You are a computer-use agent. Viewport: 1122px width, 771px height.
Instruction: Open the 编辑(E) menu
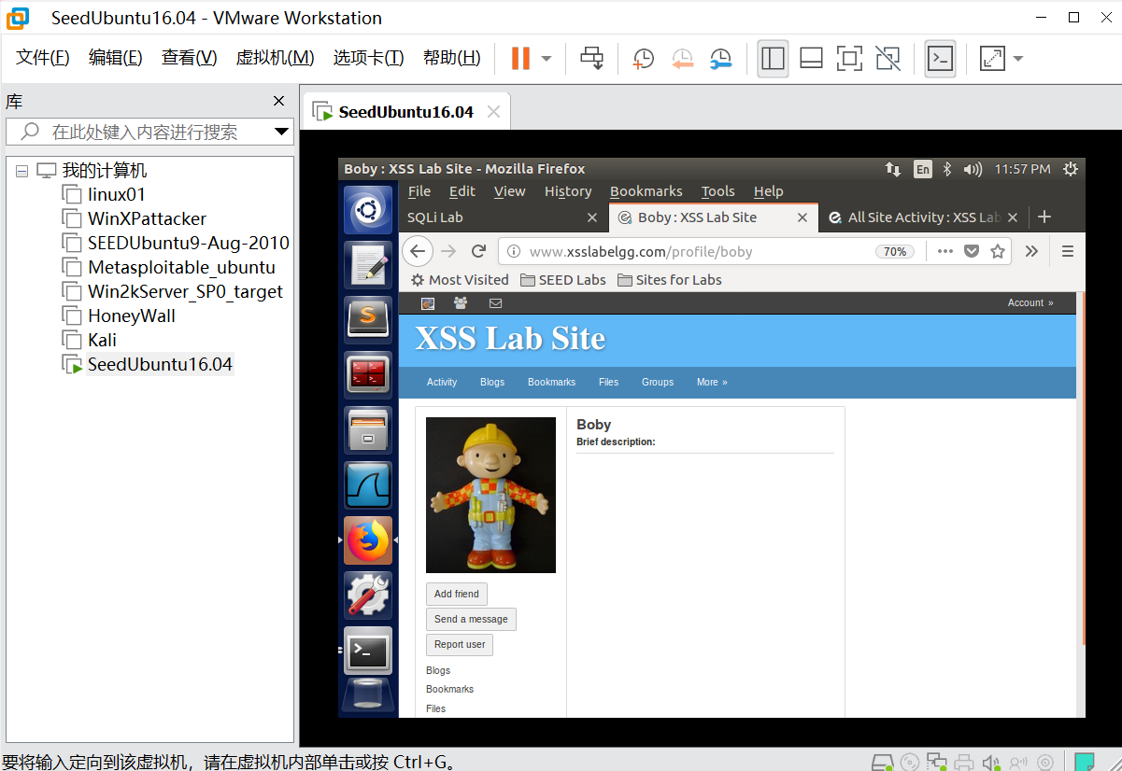click(x=115, y=58)
